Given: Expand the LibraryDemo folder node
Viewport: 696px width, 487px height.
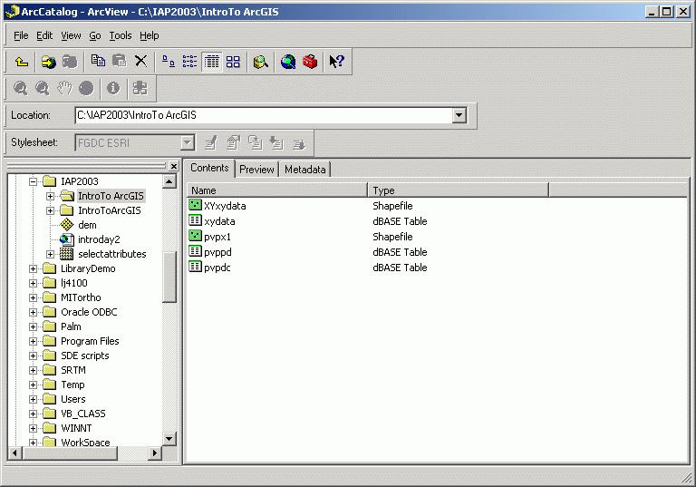Looking at the screenshot, I should click(34, 268).
